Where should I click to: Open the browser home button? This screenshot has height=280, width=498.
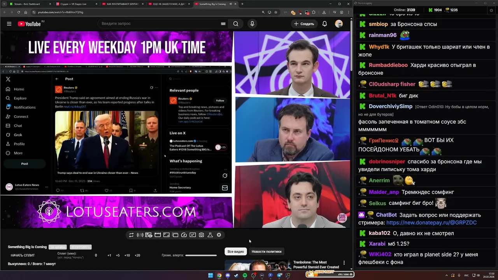coord(26,12)
